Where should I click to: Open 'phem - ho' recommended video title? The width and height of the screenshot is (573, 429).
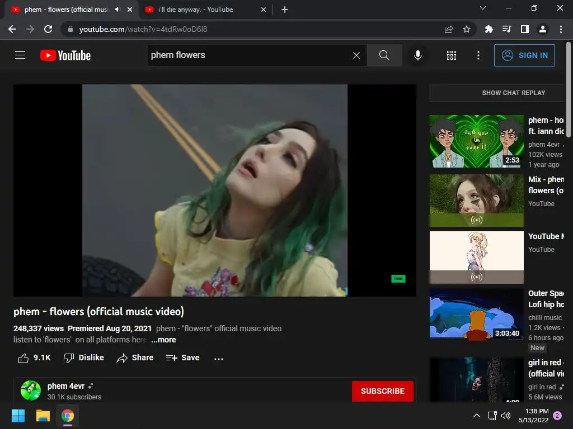546,126
